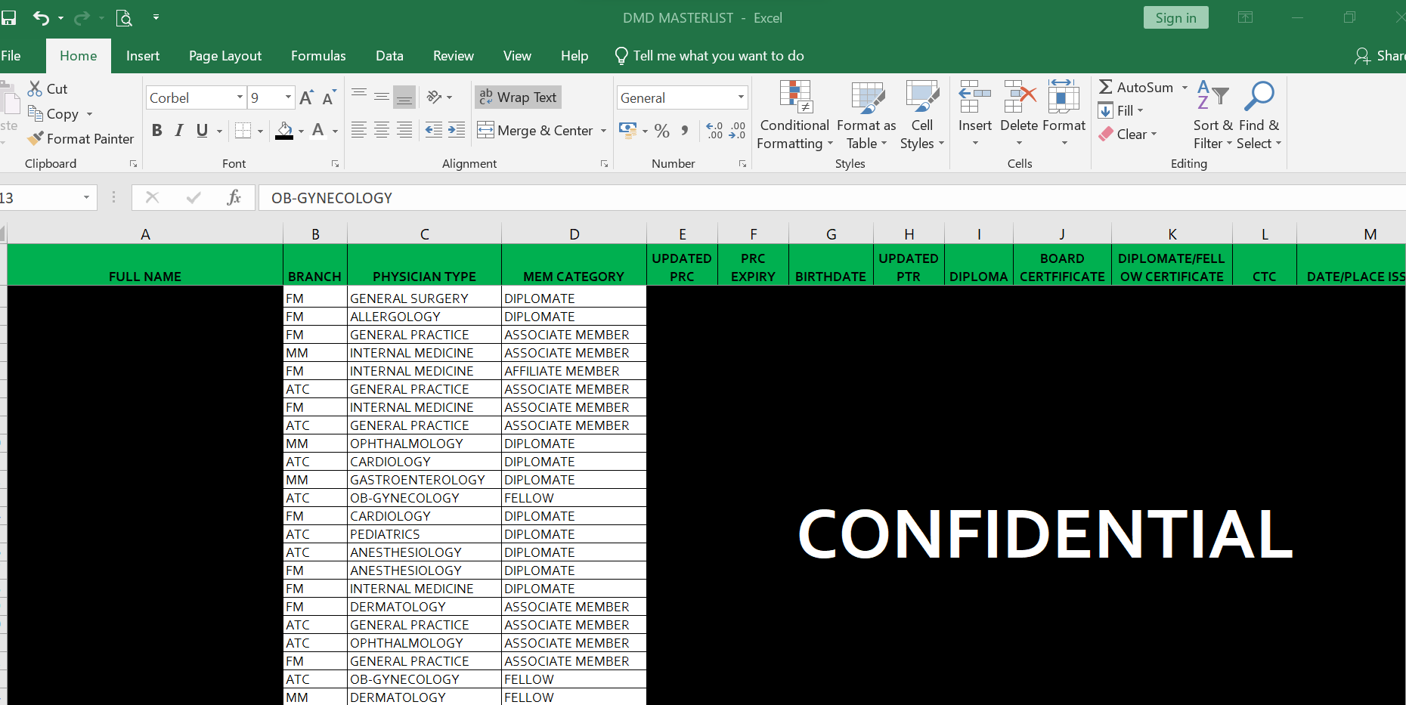
Task: Open Format as Table gallery
Action: click(866, 115)
